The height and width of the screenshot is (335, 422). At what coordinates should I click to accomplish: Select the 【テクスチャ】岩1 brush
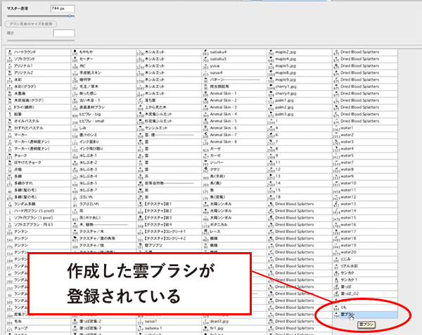pos(169,204)
